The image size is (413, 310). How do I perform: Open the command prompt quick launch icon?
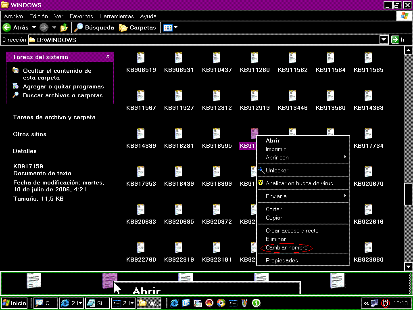click(233, 303)
